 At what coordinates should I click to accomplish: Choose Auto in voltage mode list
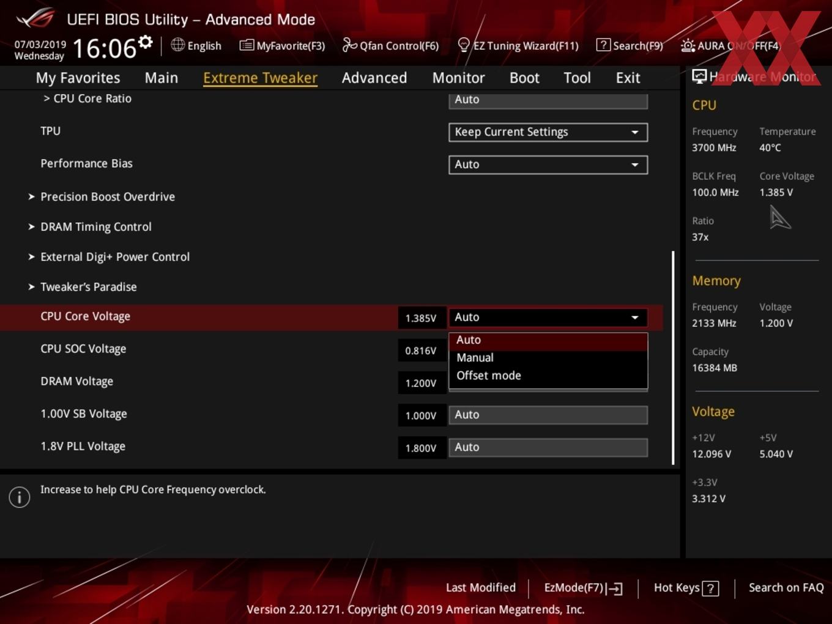coord(548,340)
